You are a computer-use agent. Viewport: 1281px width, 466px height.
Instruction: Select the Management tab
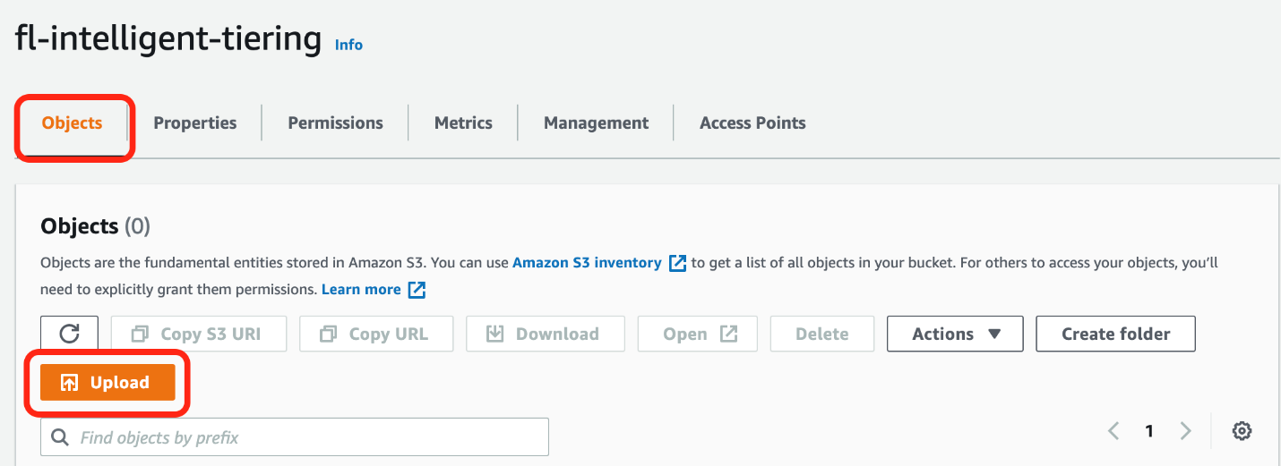pyautogui.click(x=596, y=123)
